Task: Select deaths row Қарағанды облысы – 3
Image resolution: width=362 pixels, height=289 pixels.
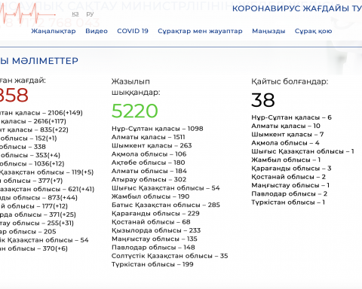Action: [291, 169]
